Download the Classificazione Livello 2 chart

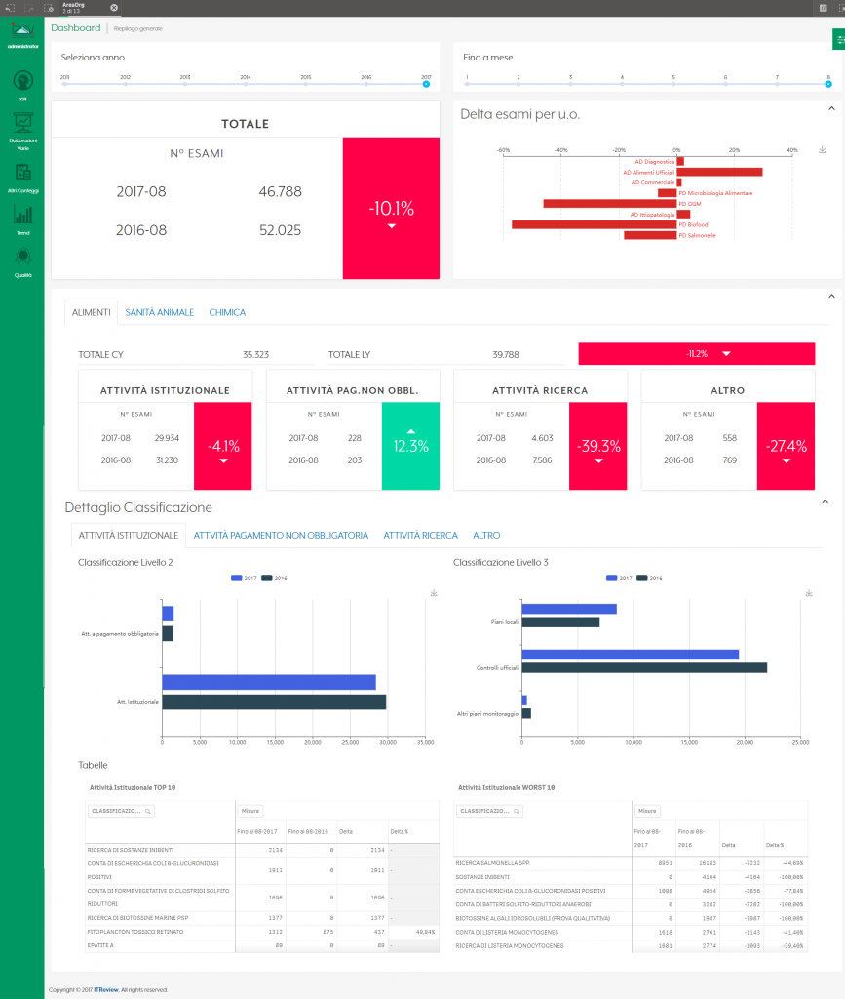pos(434,593)
